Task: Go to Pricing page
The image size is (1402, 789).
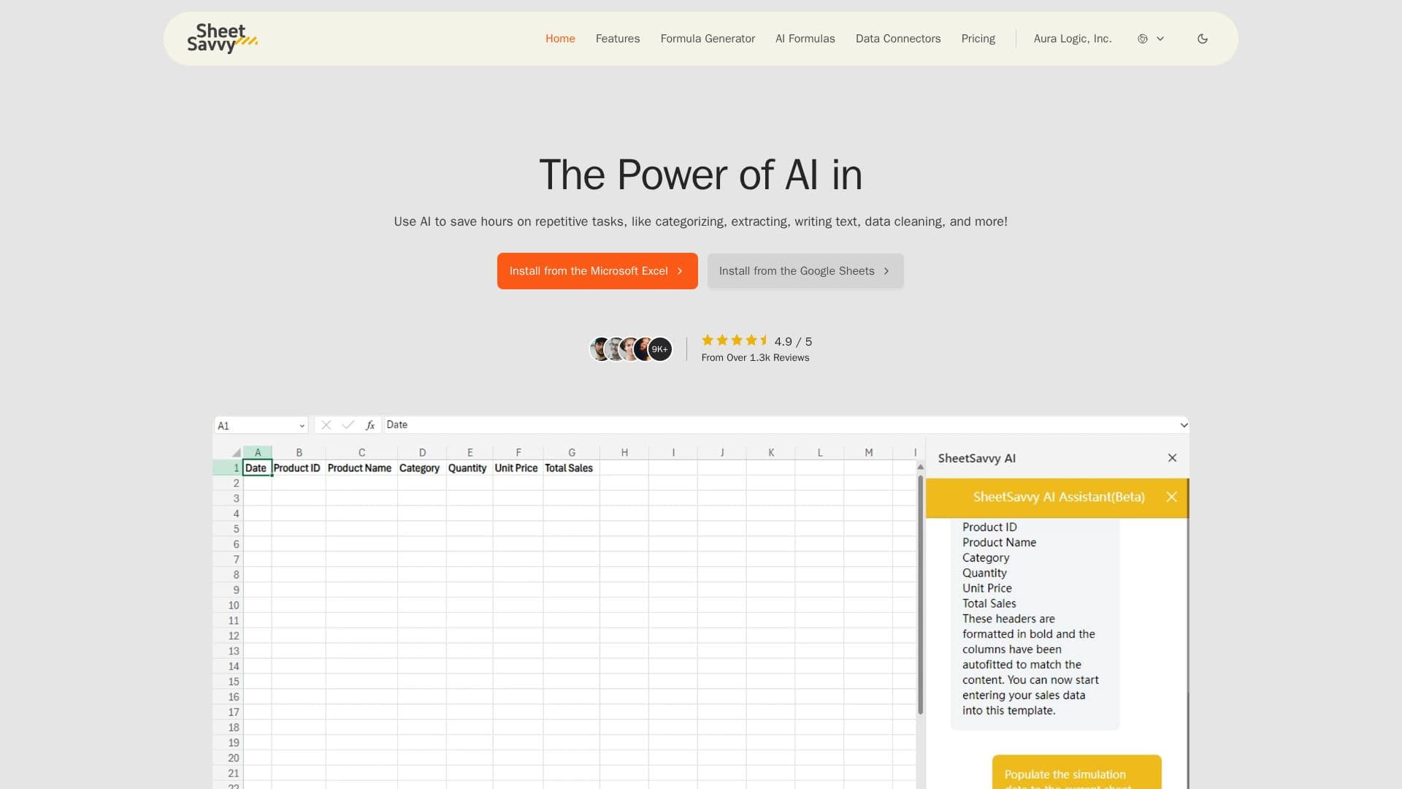Action: (x=978, y=39)
